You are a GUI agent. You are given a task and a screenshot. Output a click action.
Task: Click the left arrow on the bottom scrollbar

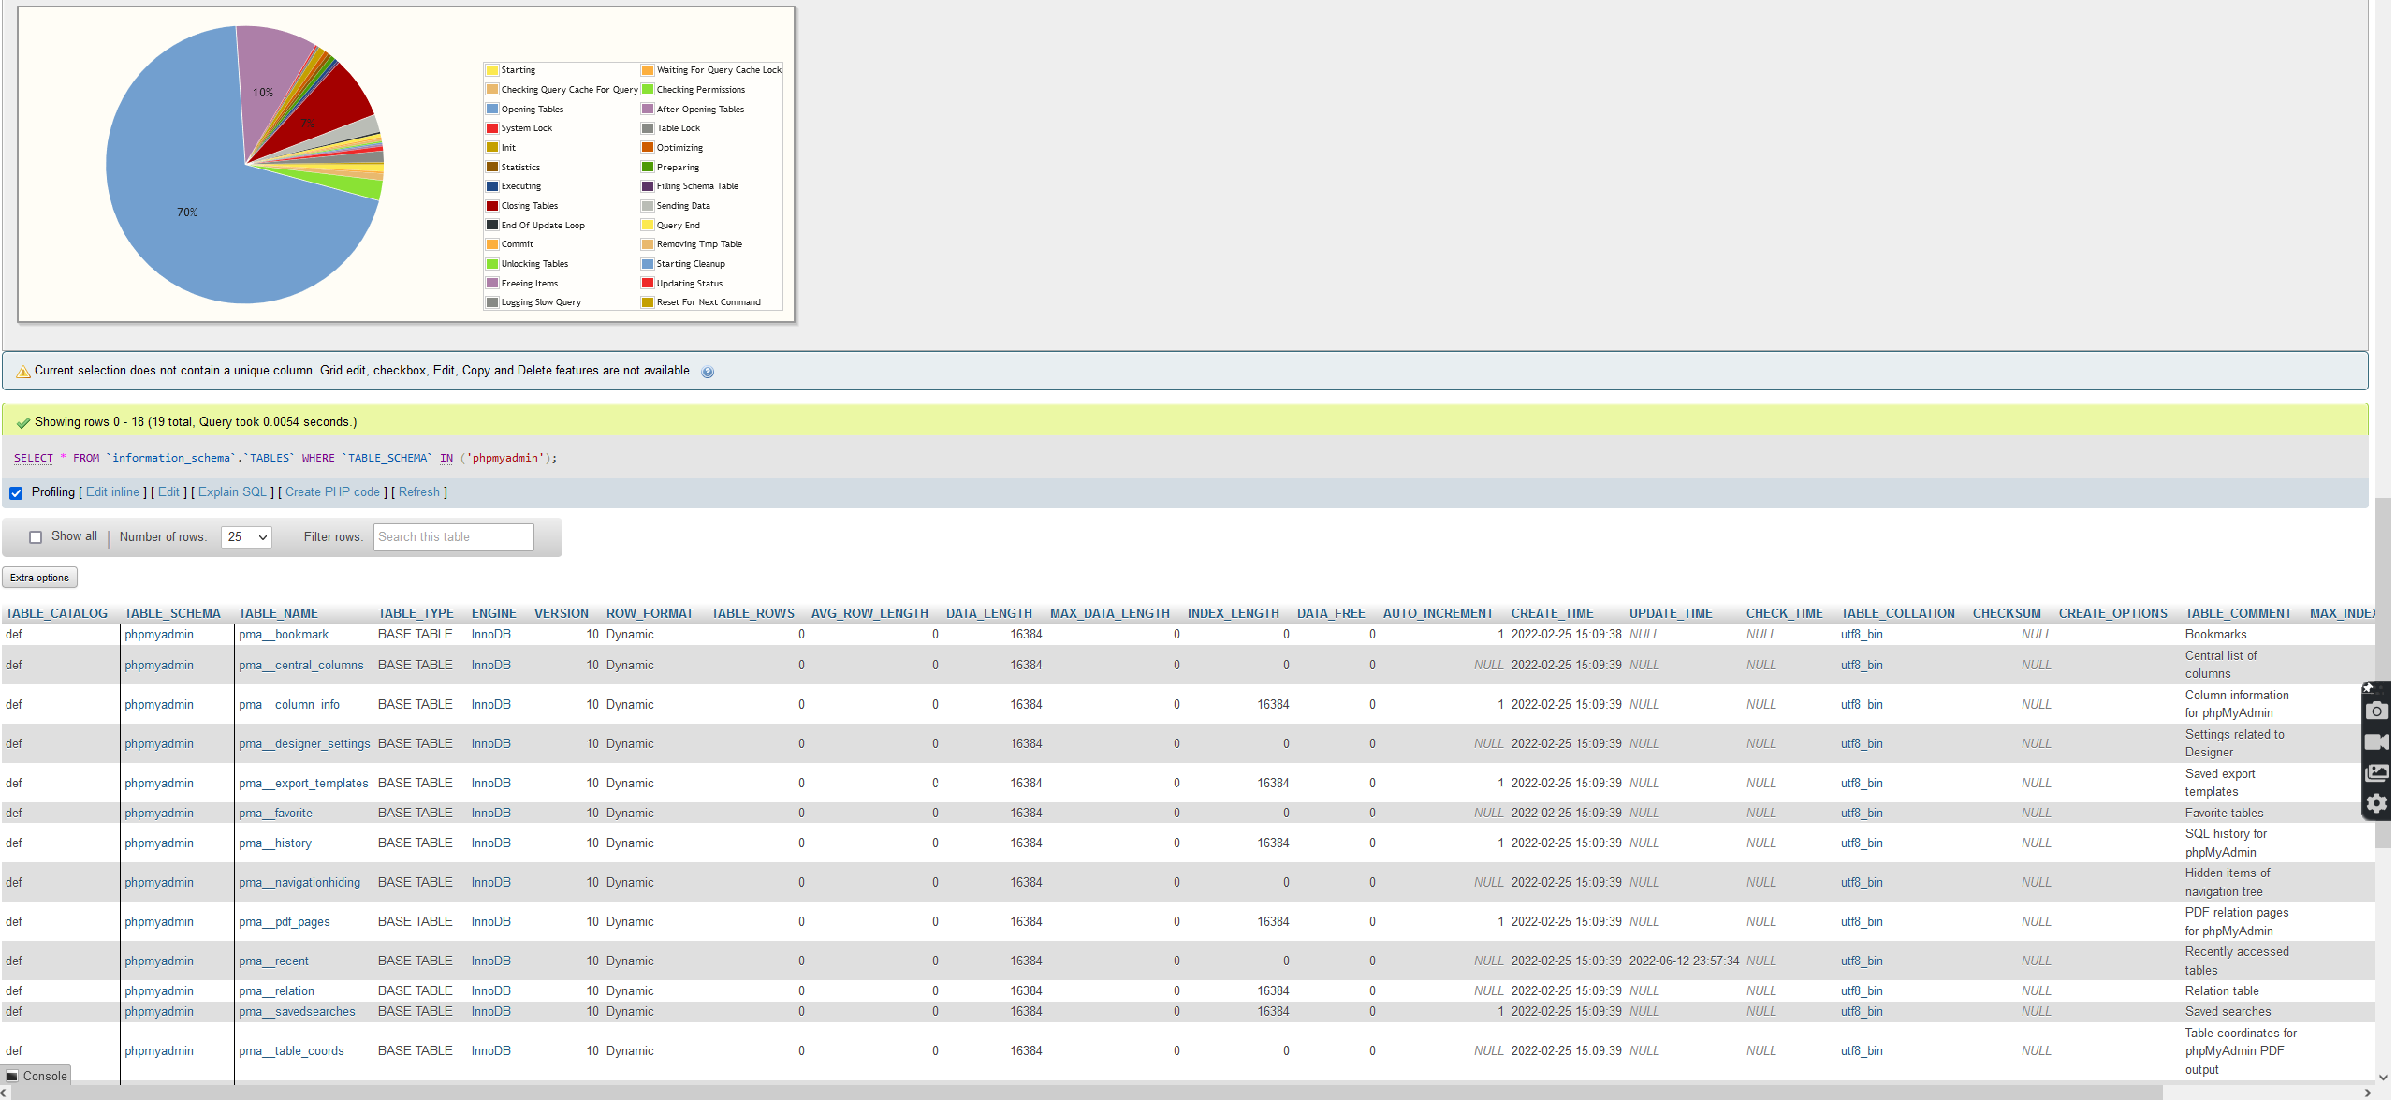pyautogui.click(x=6, y=1092)
